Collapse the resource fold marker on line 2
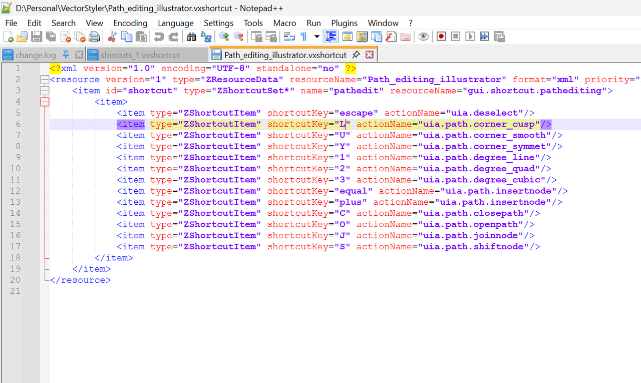 [45, 80]
